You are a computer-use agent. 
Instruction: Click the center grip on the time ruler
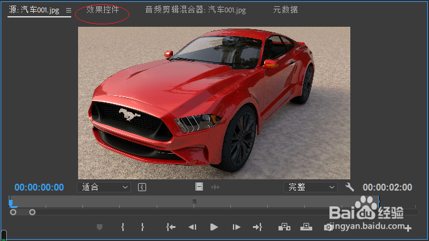pos(194,202)
